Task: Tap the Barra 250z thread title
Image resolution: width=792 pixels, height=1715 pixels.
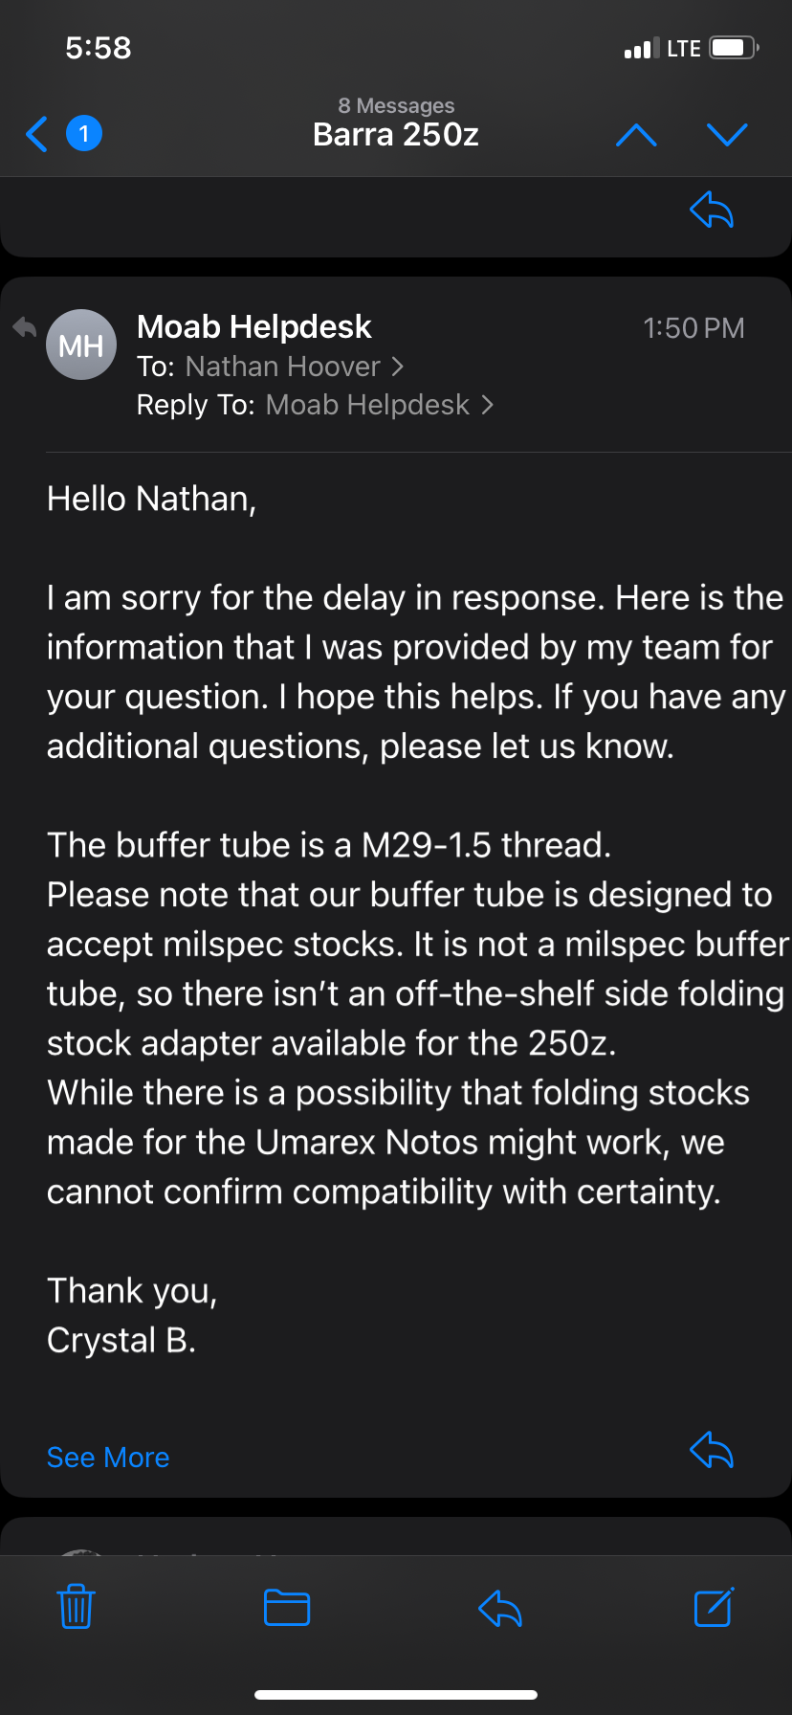Action: click(x=396, y=135)
